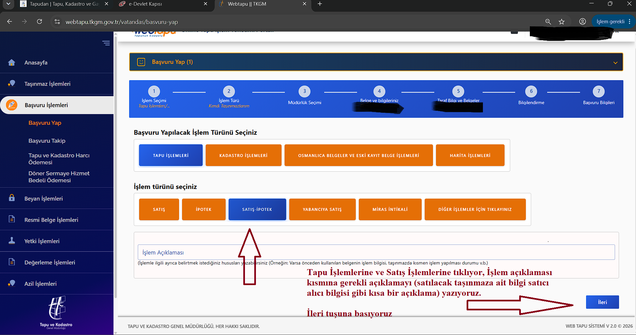Image resolution: width=636 pixels, height=335 pixels.
Task: Choose the YABANCIYA SATIŞ transaction type
Action: pos(322,209)
